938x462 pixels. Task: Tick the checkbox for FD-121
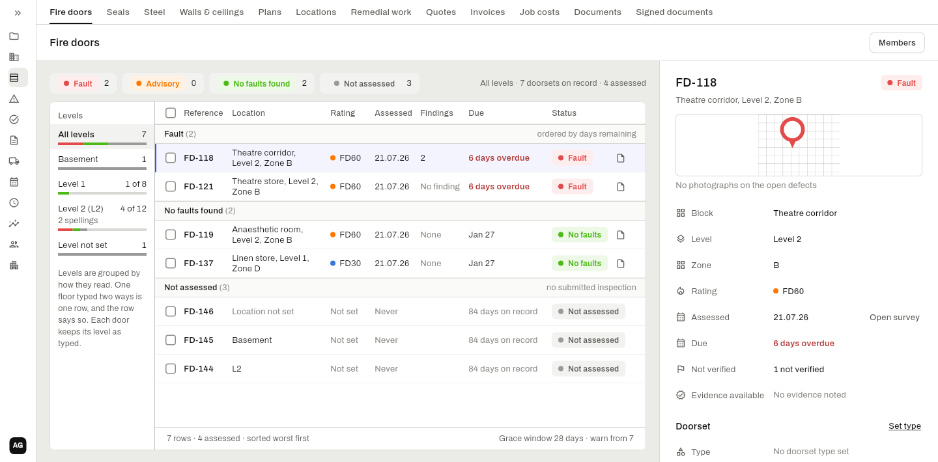tap(171, 187)
